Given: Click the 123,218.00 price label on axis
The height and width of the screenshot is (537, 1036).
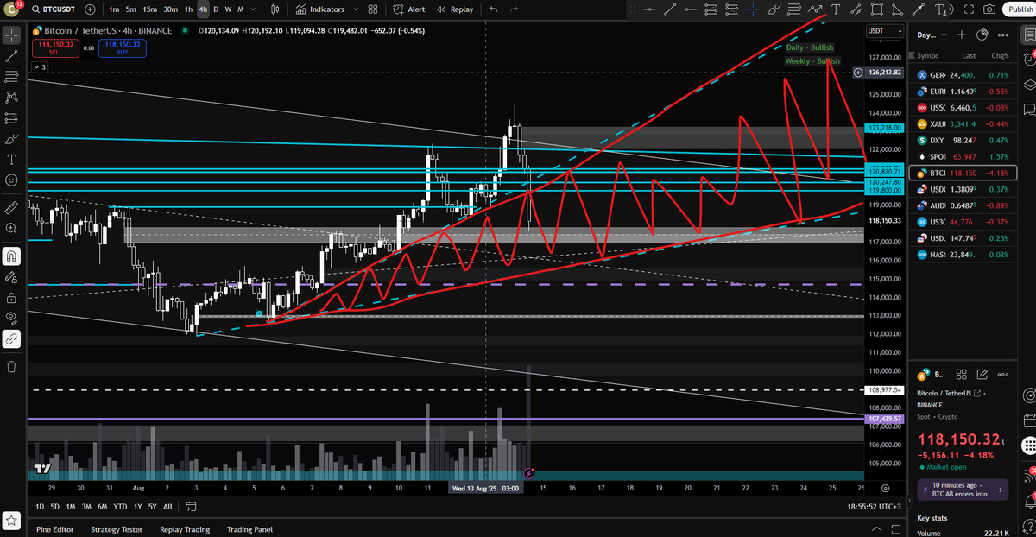Looking at the screenshot, I should pos(885,128).
